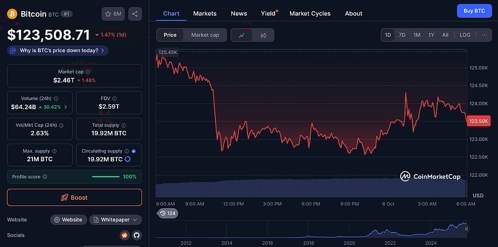The width and height of the screenshot is (498, 247).
Task: Click the Profile score info icon
Action: point(45,177)
